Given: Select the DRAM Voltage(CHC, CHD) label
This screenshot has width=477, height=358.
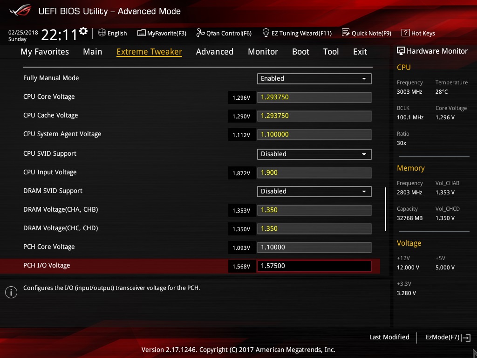Looking at the screenshot, I should click(61, 228).
